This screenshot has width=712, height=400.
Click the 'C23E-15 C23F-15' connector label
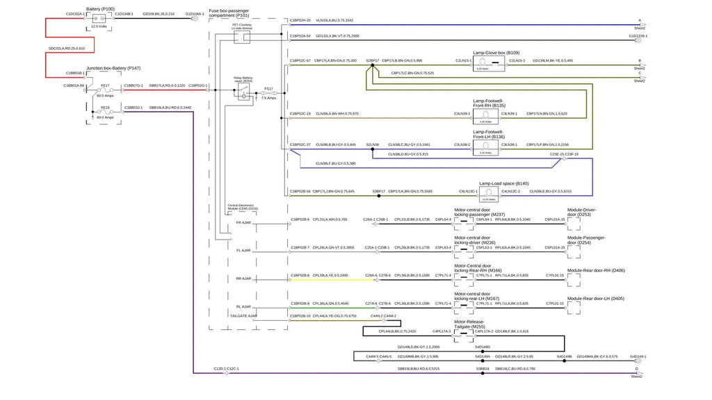565,154
